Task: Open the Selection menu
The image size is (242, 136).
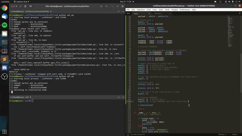Action: coord(141,10)
